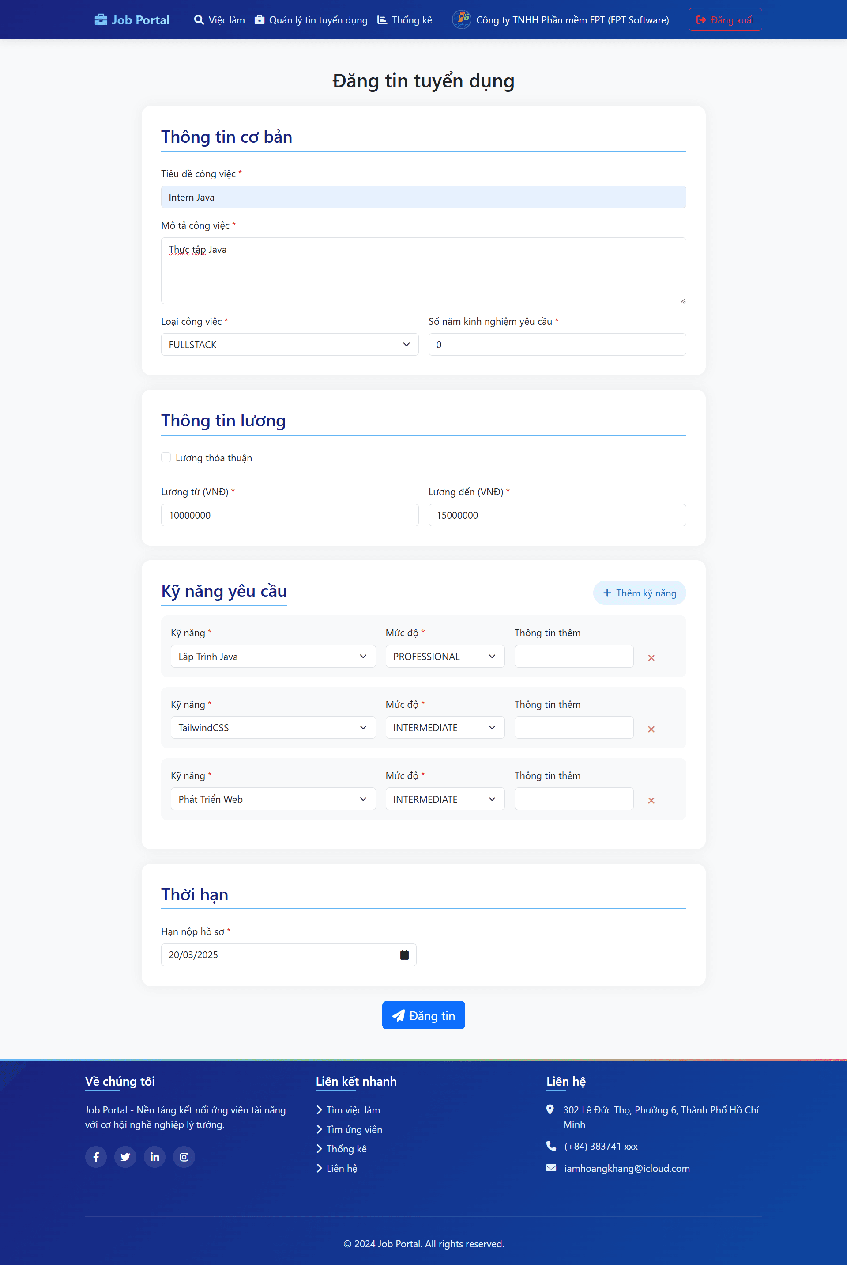Screen dimensions: 847x1265
Task: Click the Hạn nộp hồ sơ date field
Action: point(289,955)
